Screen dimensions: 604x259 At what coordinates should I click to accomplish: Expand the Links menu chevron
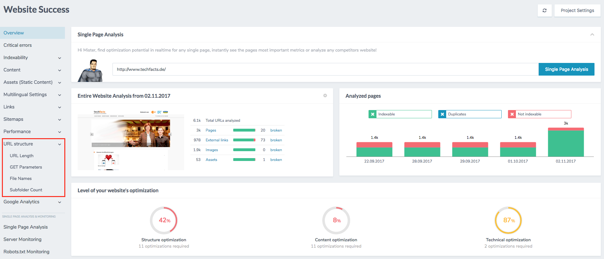click(60, 107)
